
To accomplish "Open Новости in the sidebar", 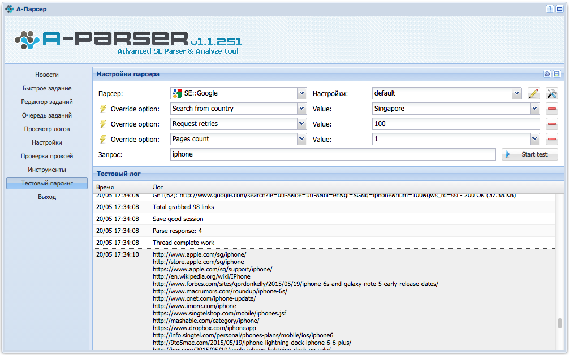I will tap(47, 75).
